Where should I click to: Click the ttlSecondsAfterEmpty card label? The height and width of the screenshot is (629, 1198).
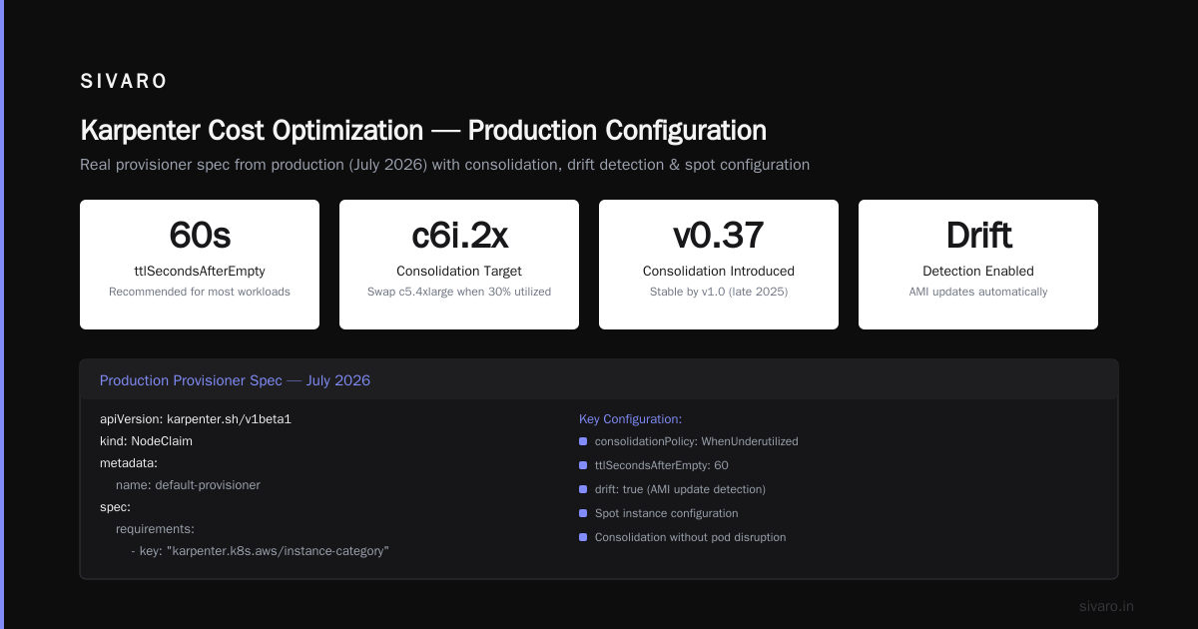(x=200, y=271)
